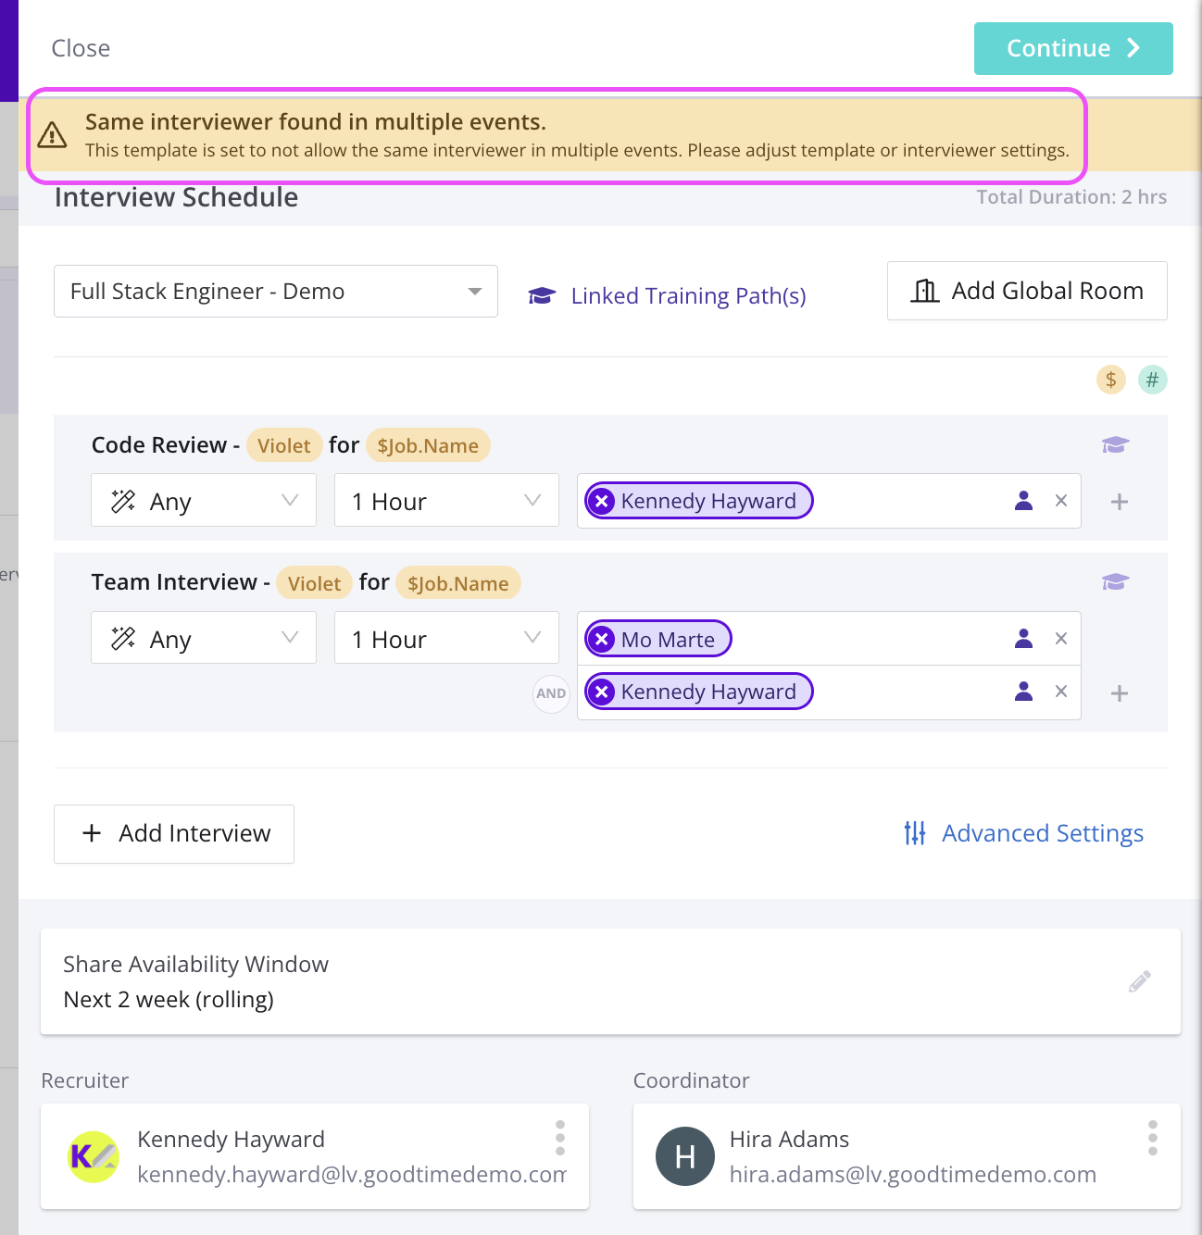Click the person icon beside Mo Marte
1202x1235 pixels.
pyautogui.click(x=1023, y=638)
